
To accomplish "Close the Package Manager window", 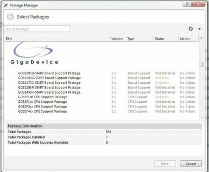I will click(x=198, y=4).
